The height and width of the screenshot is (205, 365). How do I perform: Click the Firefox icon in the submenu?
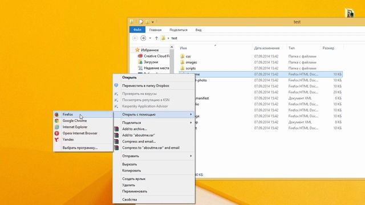point(57,114)
